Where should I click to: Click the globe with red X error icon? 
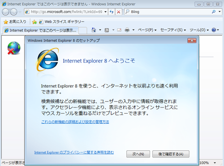14,48
